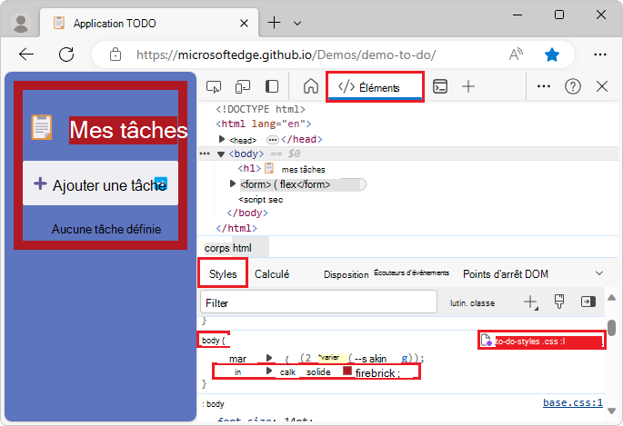View site information lock icon
Screen dimensions: 623x426
(116, 54)
